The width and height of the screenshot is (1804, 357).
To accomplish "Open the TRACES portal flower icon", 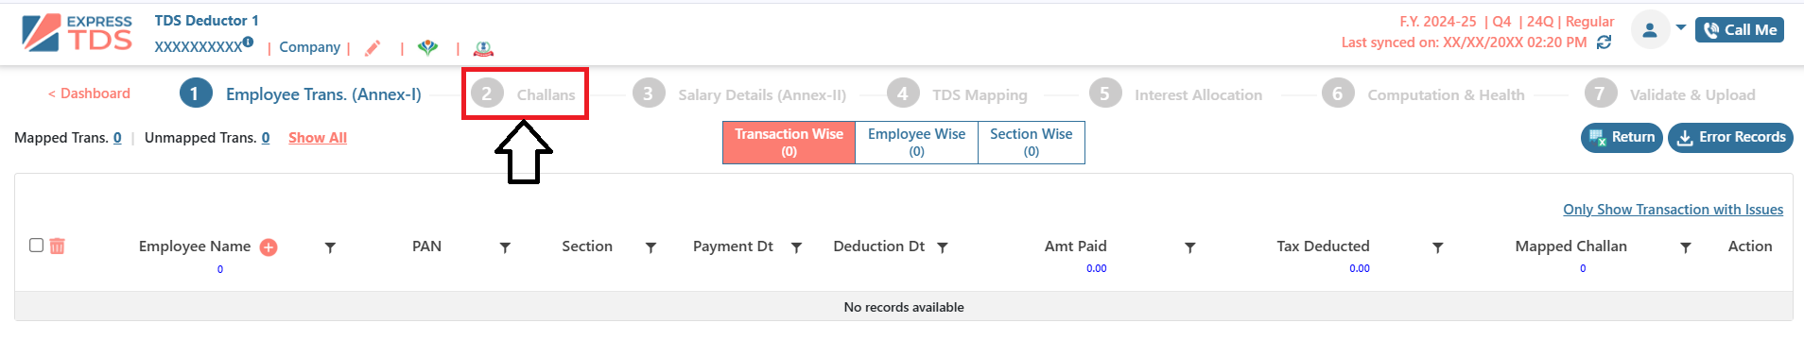I will (428, 47).
